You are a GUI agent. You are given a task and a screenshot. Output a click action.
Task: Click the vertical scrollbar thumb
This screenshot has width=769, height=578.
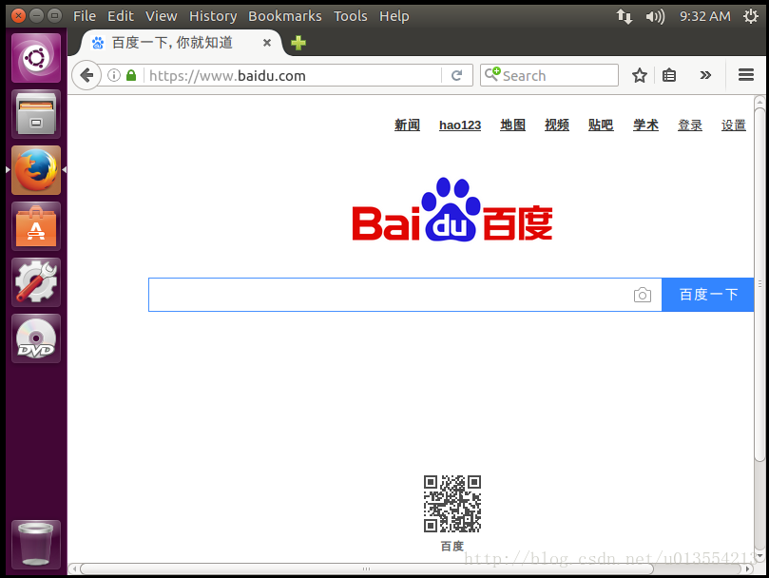tap(759, 284)
